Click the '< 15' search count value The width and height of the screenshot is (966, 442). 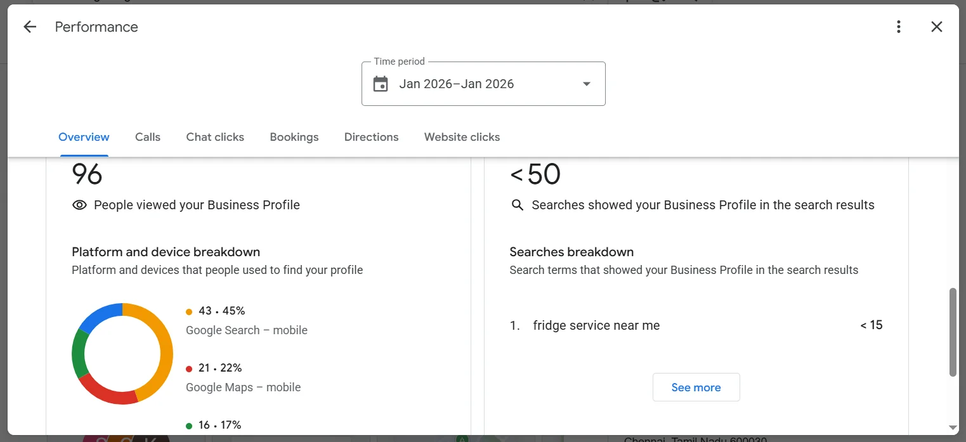tap(871, 325)
